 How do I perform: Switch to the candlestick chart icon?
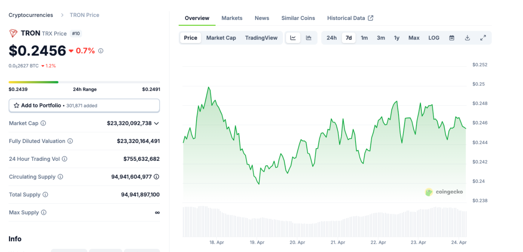[309, 38]
